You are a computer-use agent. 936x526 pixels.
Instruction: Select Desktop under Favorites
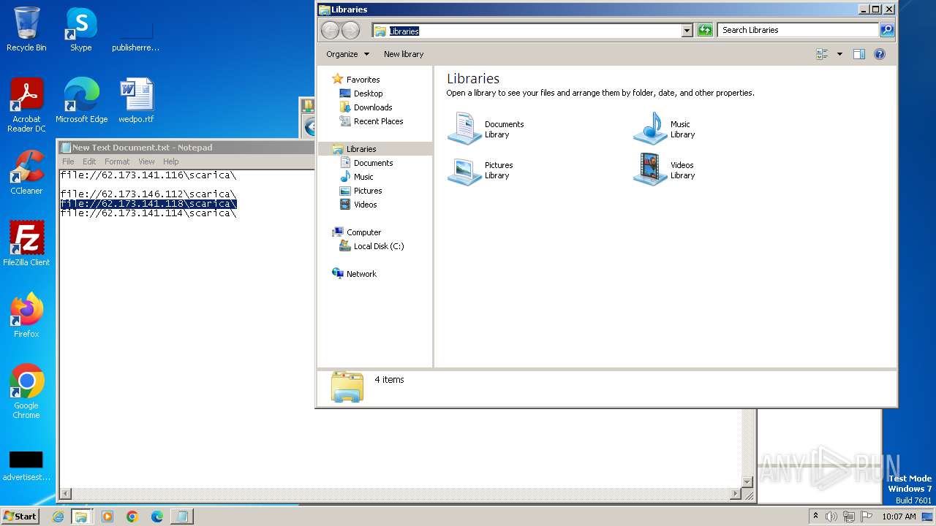(368, 94)
